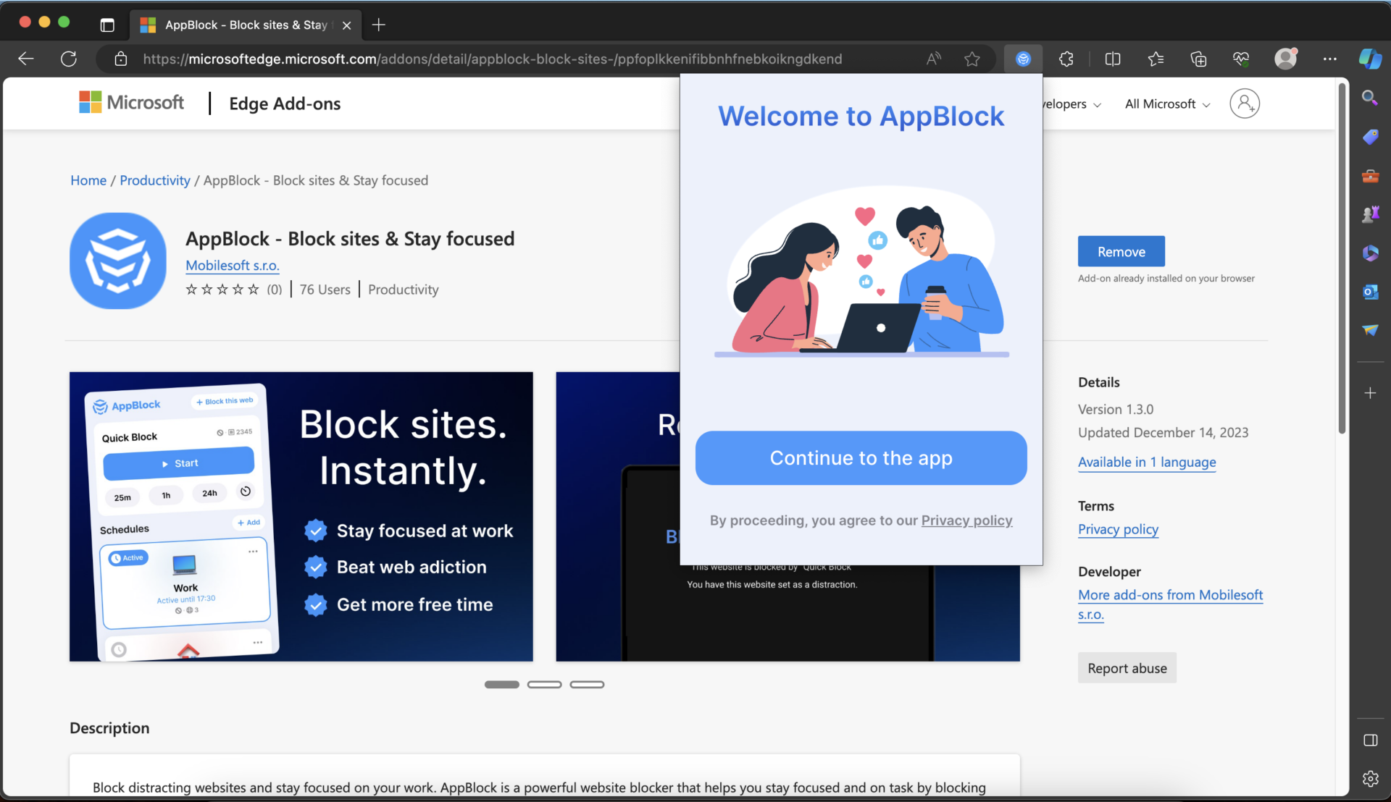Image resolution: width=1391 pixels, height=802 pixels.
Task: Click the AppBlock extension toolbar icon
Action: coord(1023,59)
